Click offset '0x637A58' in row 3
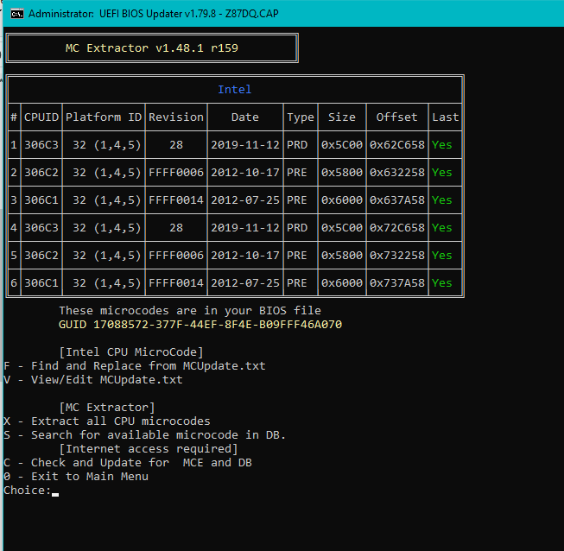Viewport: 564px width, 551px height. (x=397, y=200)
